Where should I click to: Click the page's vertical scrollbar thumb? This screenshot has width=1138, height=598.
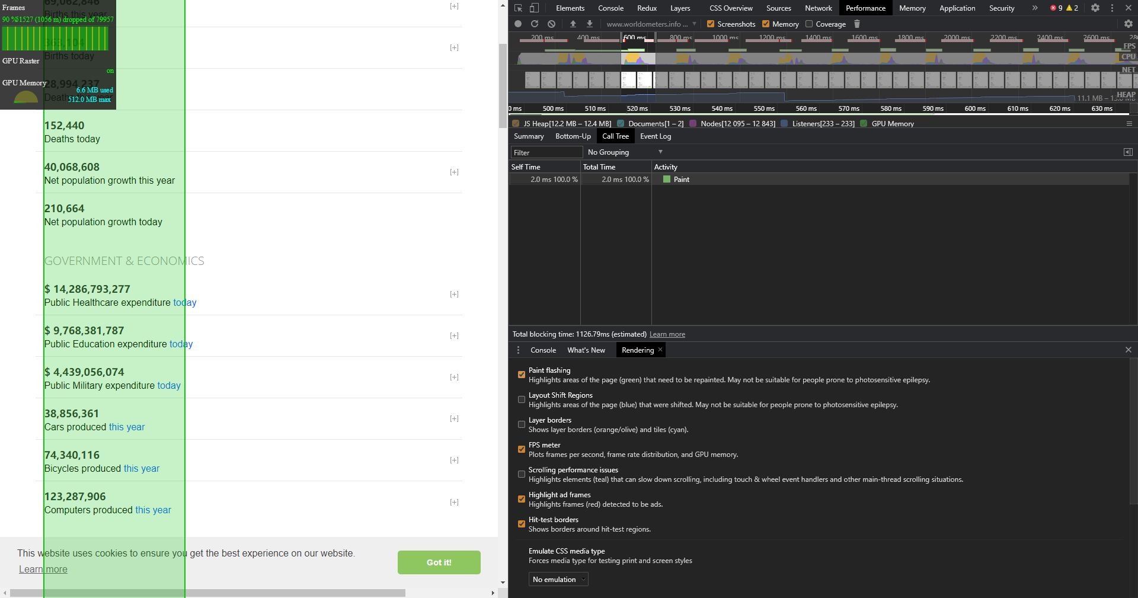pyautogui.click(x=503, y=87)
